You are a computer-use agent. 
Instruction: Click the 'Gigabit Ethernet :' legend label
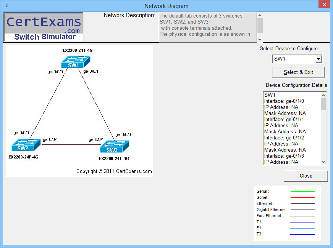tap(272, 210)
